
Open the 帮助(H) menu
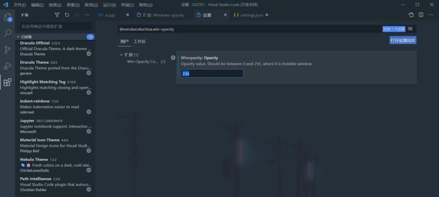point(146,5)
